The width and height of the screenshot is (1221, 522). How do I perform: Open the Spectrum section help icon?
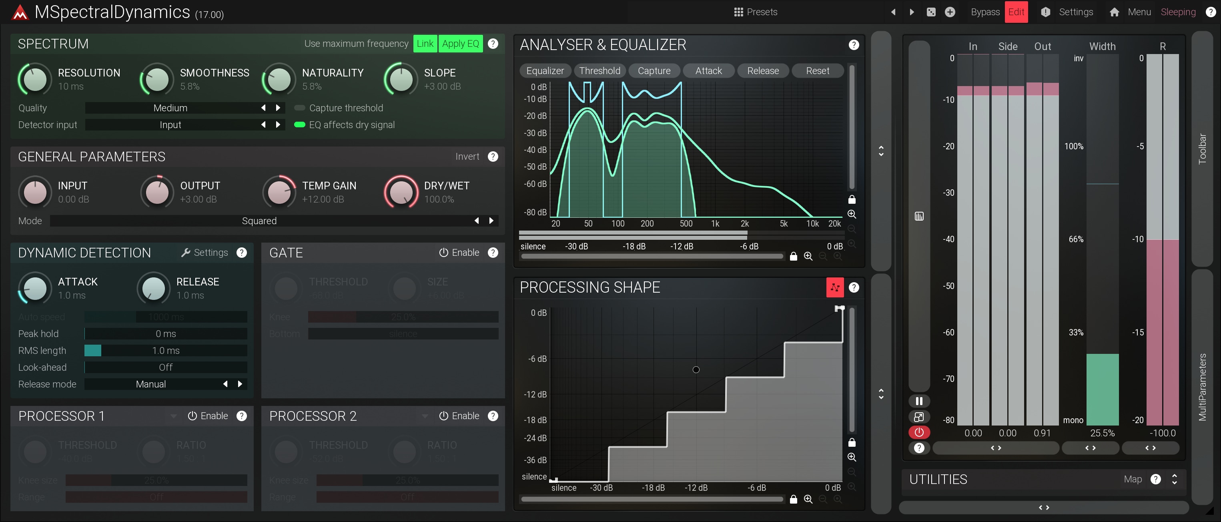point(493,44)
